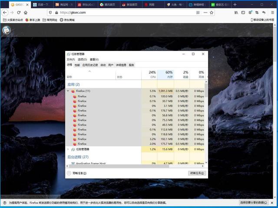Switch to the 服务 tab
The height and width of the screenshot is (208, 278).
click(131, 65)
